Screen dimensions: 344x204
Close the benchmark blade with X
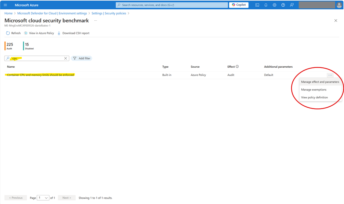click(336, 20)
